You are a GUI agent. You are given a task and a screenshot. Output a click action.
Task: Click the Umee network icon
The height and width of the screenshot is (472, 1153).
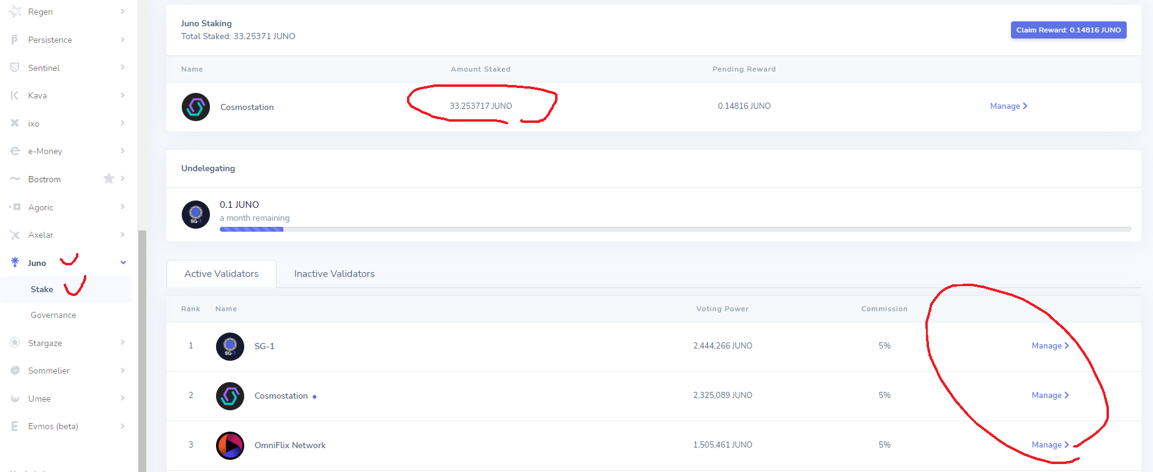coord(15,399)
